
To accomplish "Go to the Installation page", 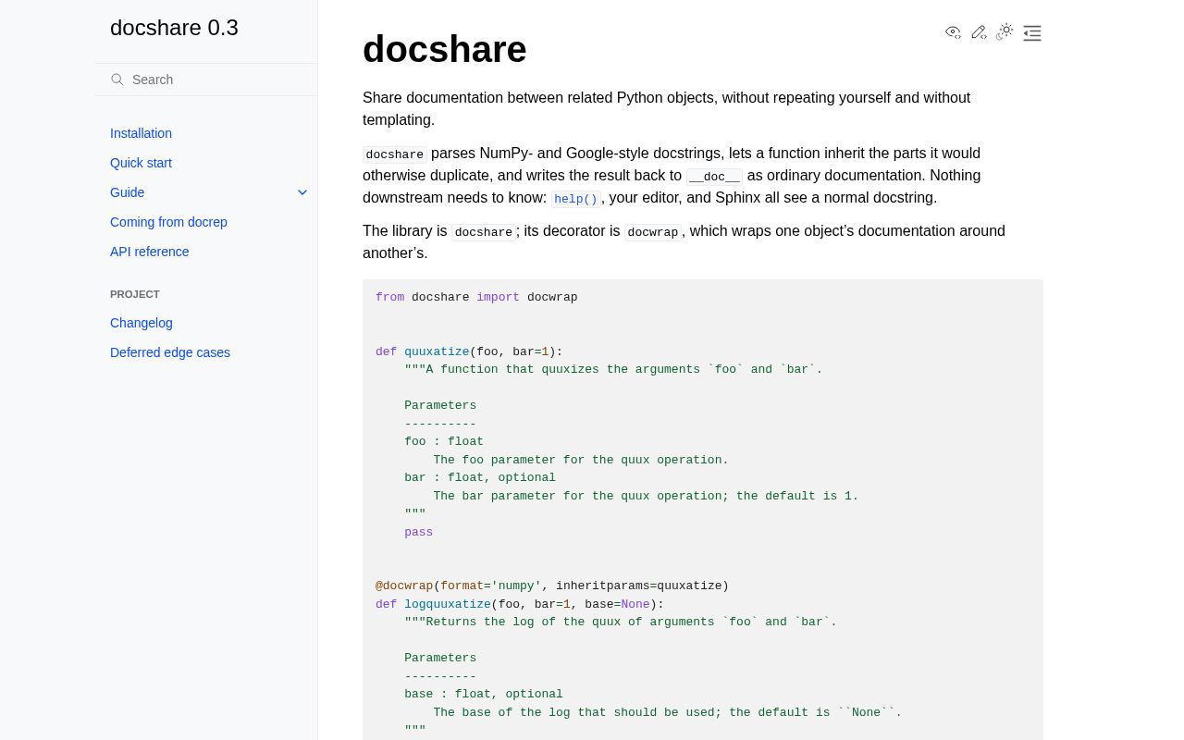I will point(141,133).
